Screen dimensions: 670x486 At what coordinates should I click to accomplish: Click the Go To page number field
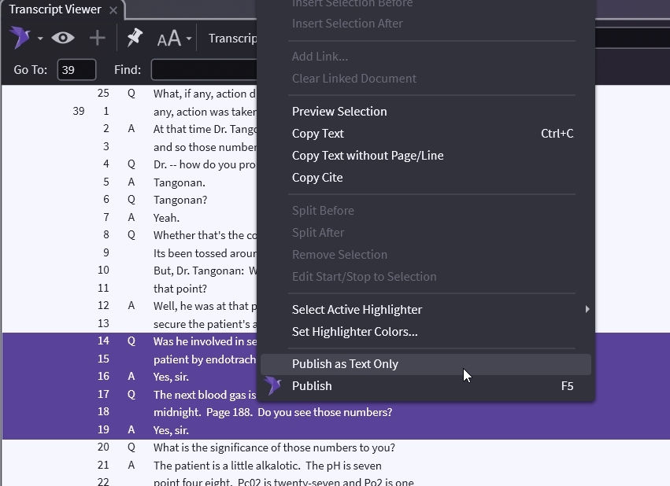(76, 70)
